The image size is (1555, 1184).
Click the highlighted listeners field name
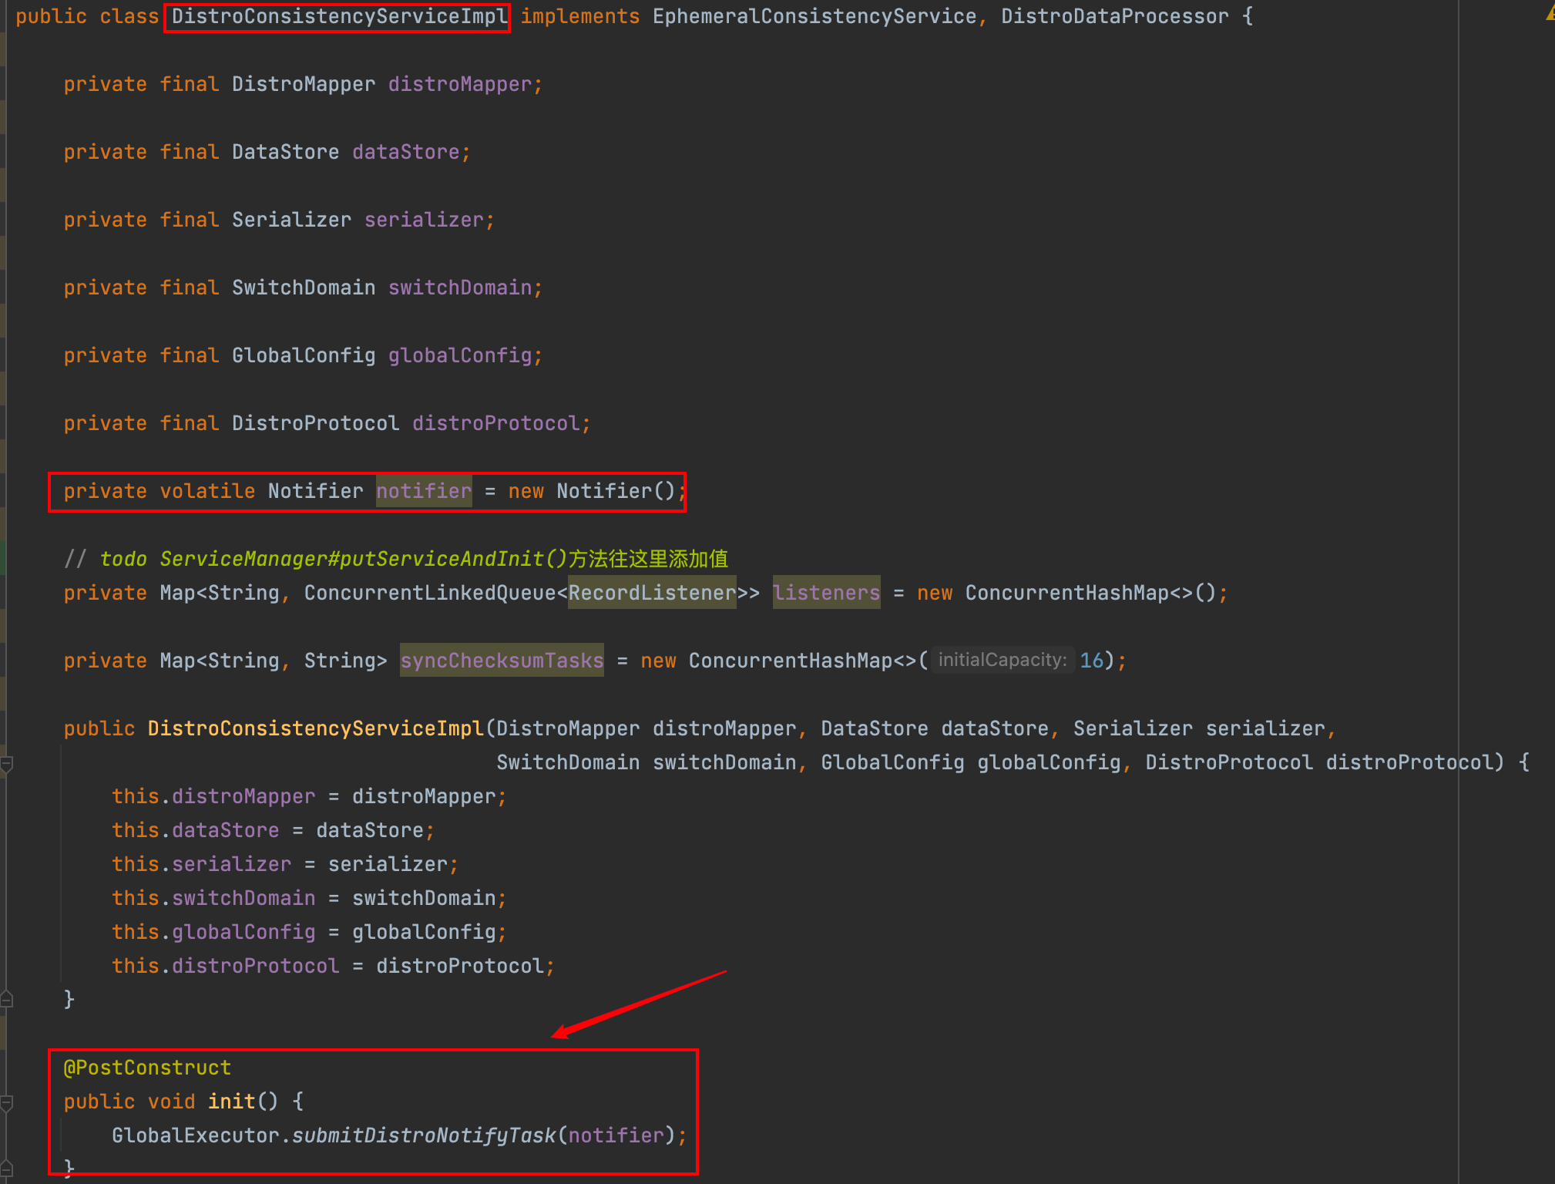click(826, 593)
